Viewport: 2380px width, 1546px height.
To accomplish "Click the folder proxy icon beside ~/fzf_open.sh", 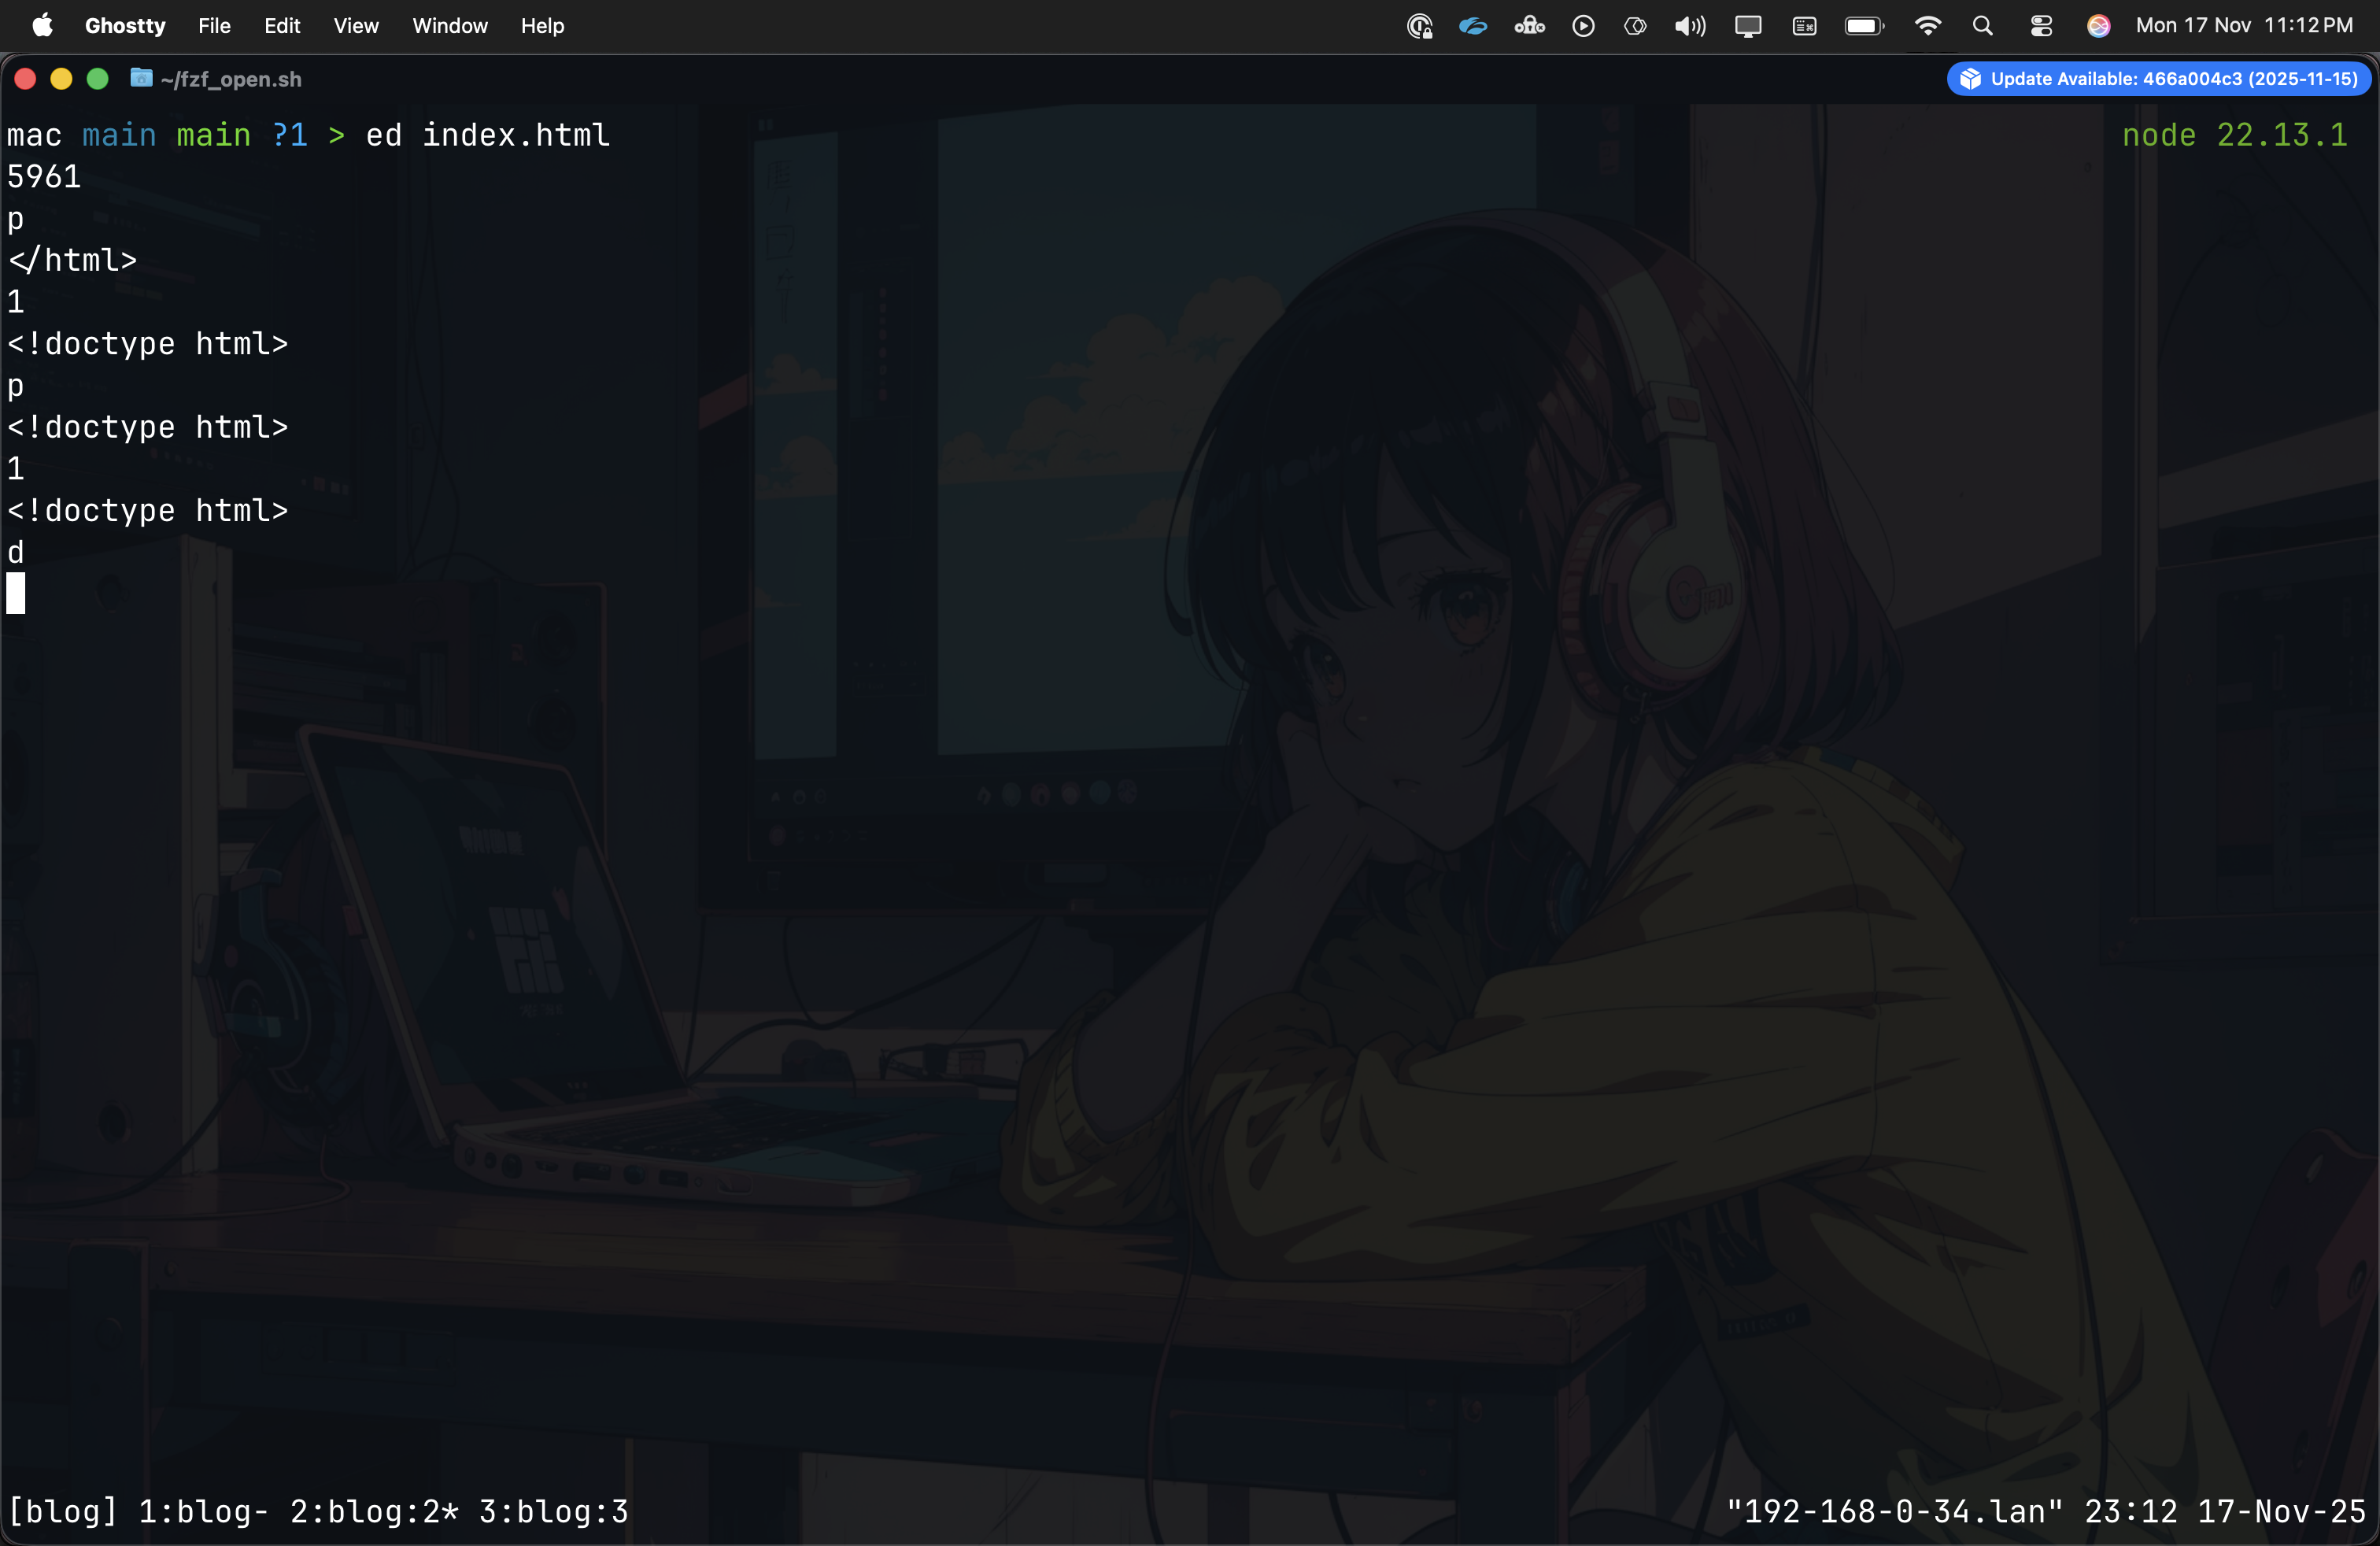I will tap(141, 79).
